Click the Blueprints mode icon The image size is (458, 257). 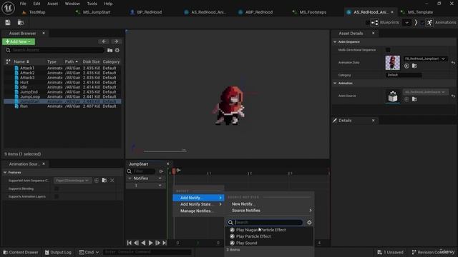[375, 22]
